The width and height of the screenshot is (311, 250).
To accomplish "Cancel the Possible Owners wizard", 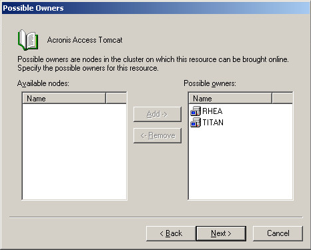I will (278, 233).
